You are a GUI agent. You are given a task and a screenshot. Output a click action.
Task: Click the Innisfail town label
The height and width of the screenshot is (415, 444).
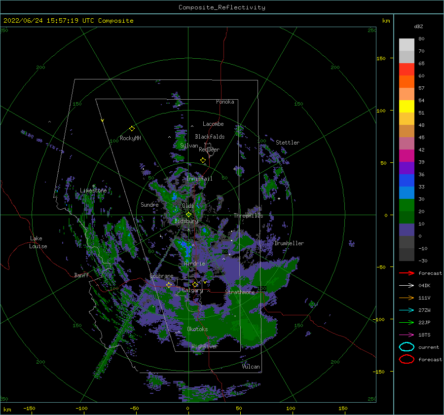point(199,179)
